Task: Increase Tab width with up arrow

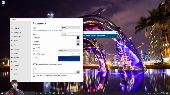Action: 79,53
